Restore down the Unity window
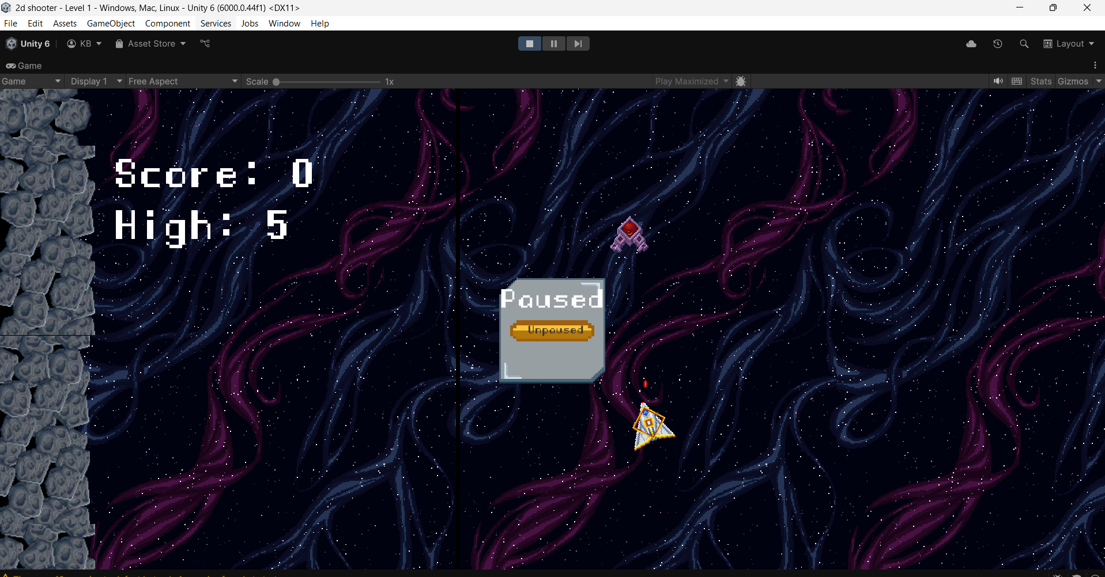This screenshot has height=577, width=1105. point(1053,7)
